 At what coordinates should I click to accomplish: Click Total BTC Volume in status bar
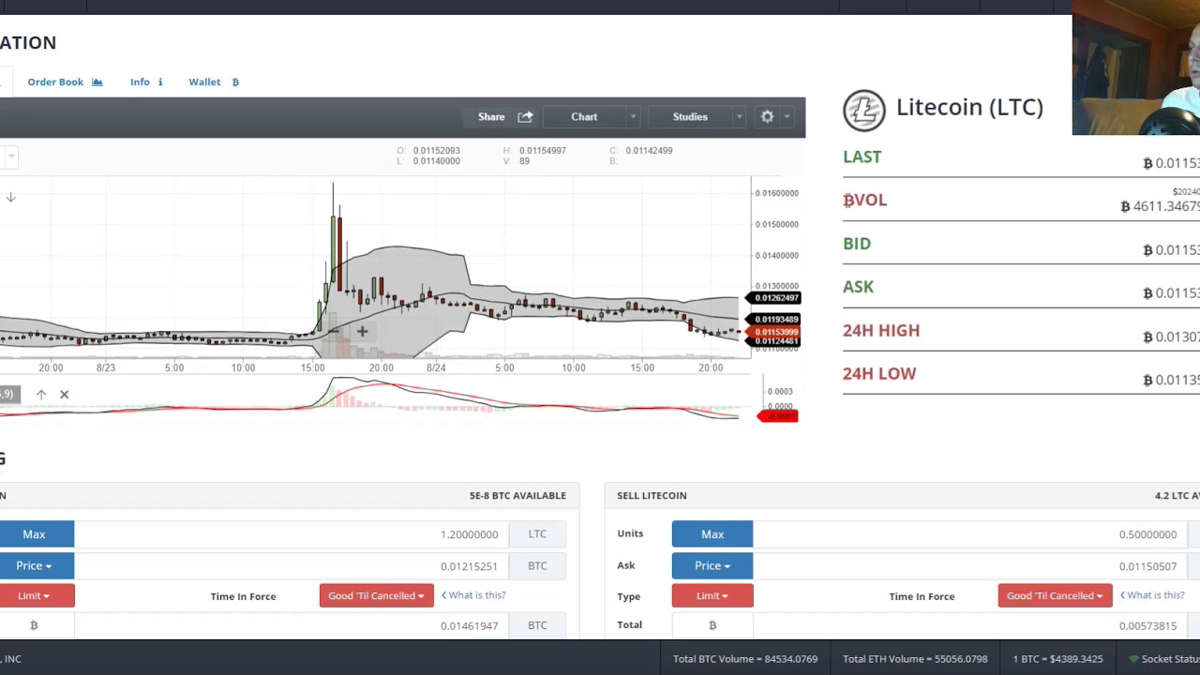pyautogui.click(x=745, y=659)
